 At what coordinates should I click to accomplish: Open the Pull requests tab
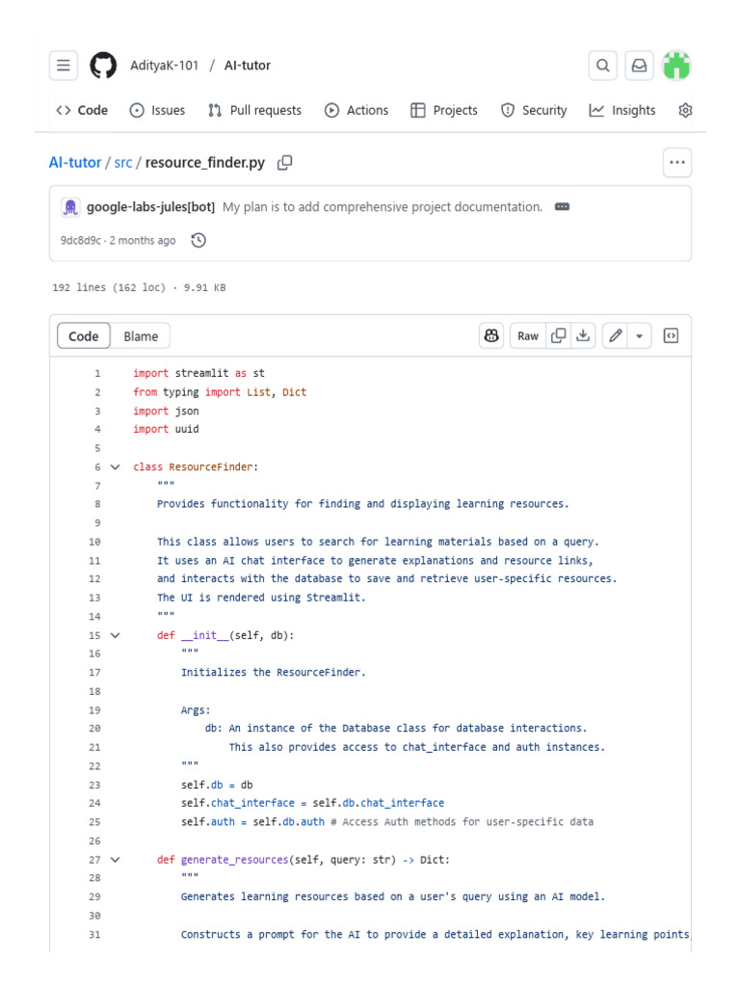pos(254,110)
